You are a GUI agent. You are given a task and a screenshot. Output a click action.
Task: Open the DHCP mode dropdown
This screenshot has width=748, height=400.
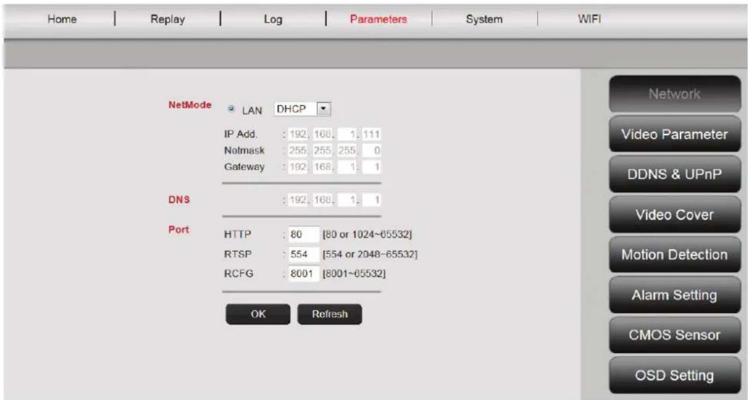coord(323,109)
